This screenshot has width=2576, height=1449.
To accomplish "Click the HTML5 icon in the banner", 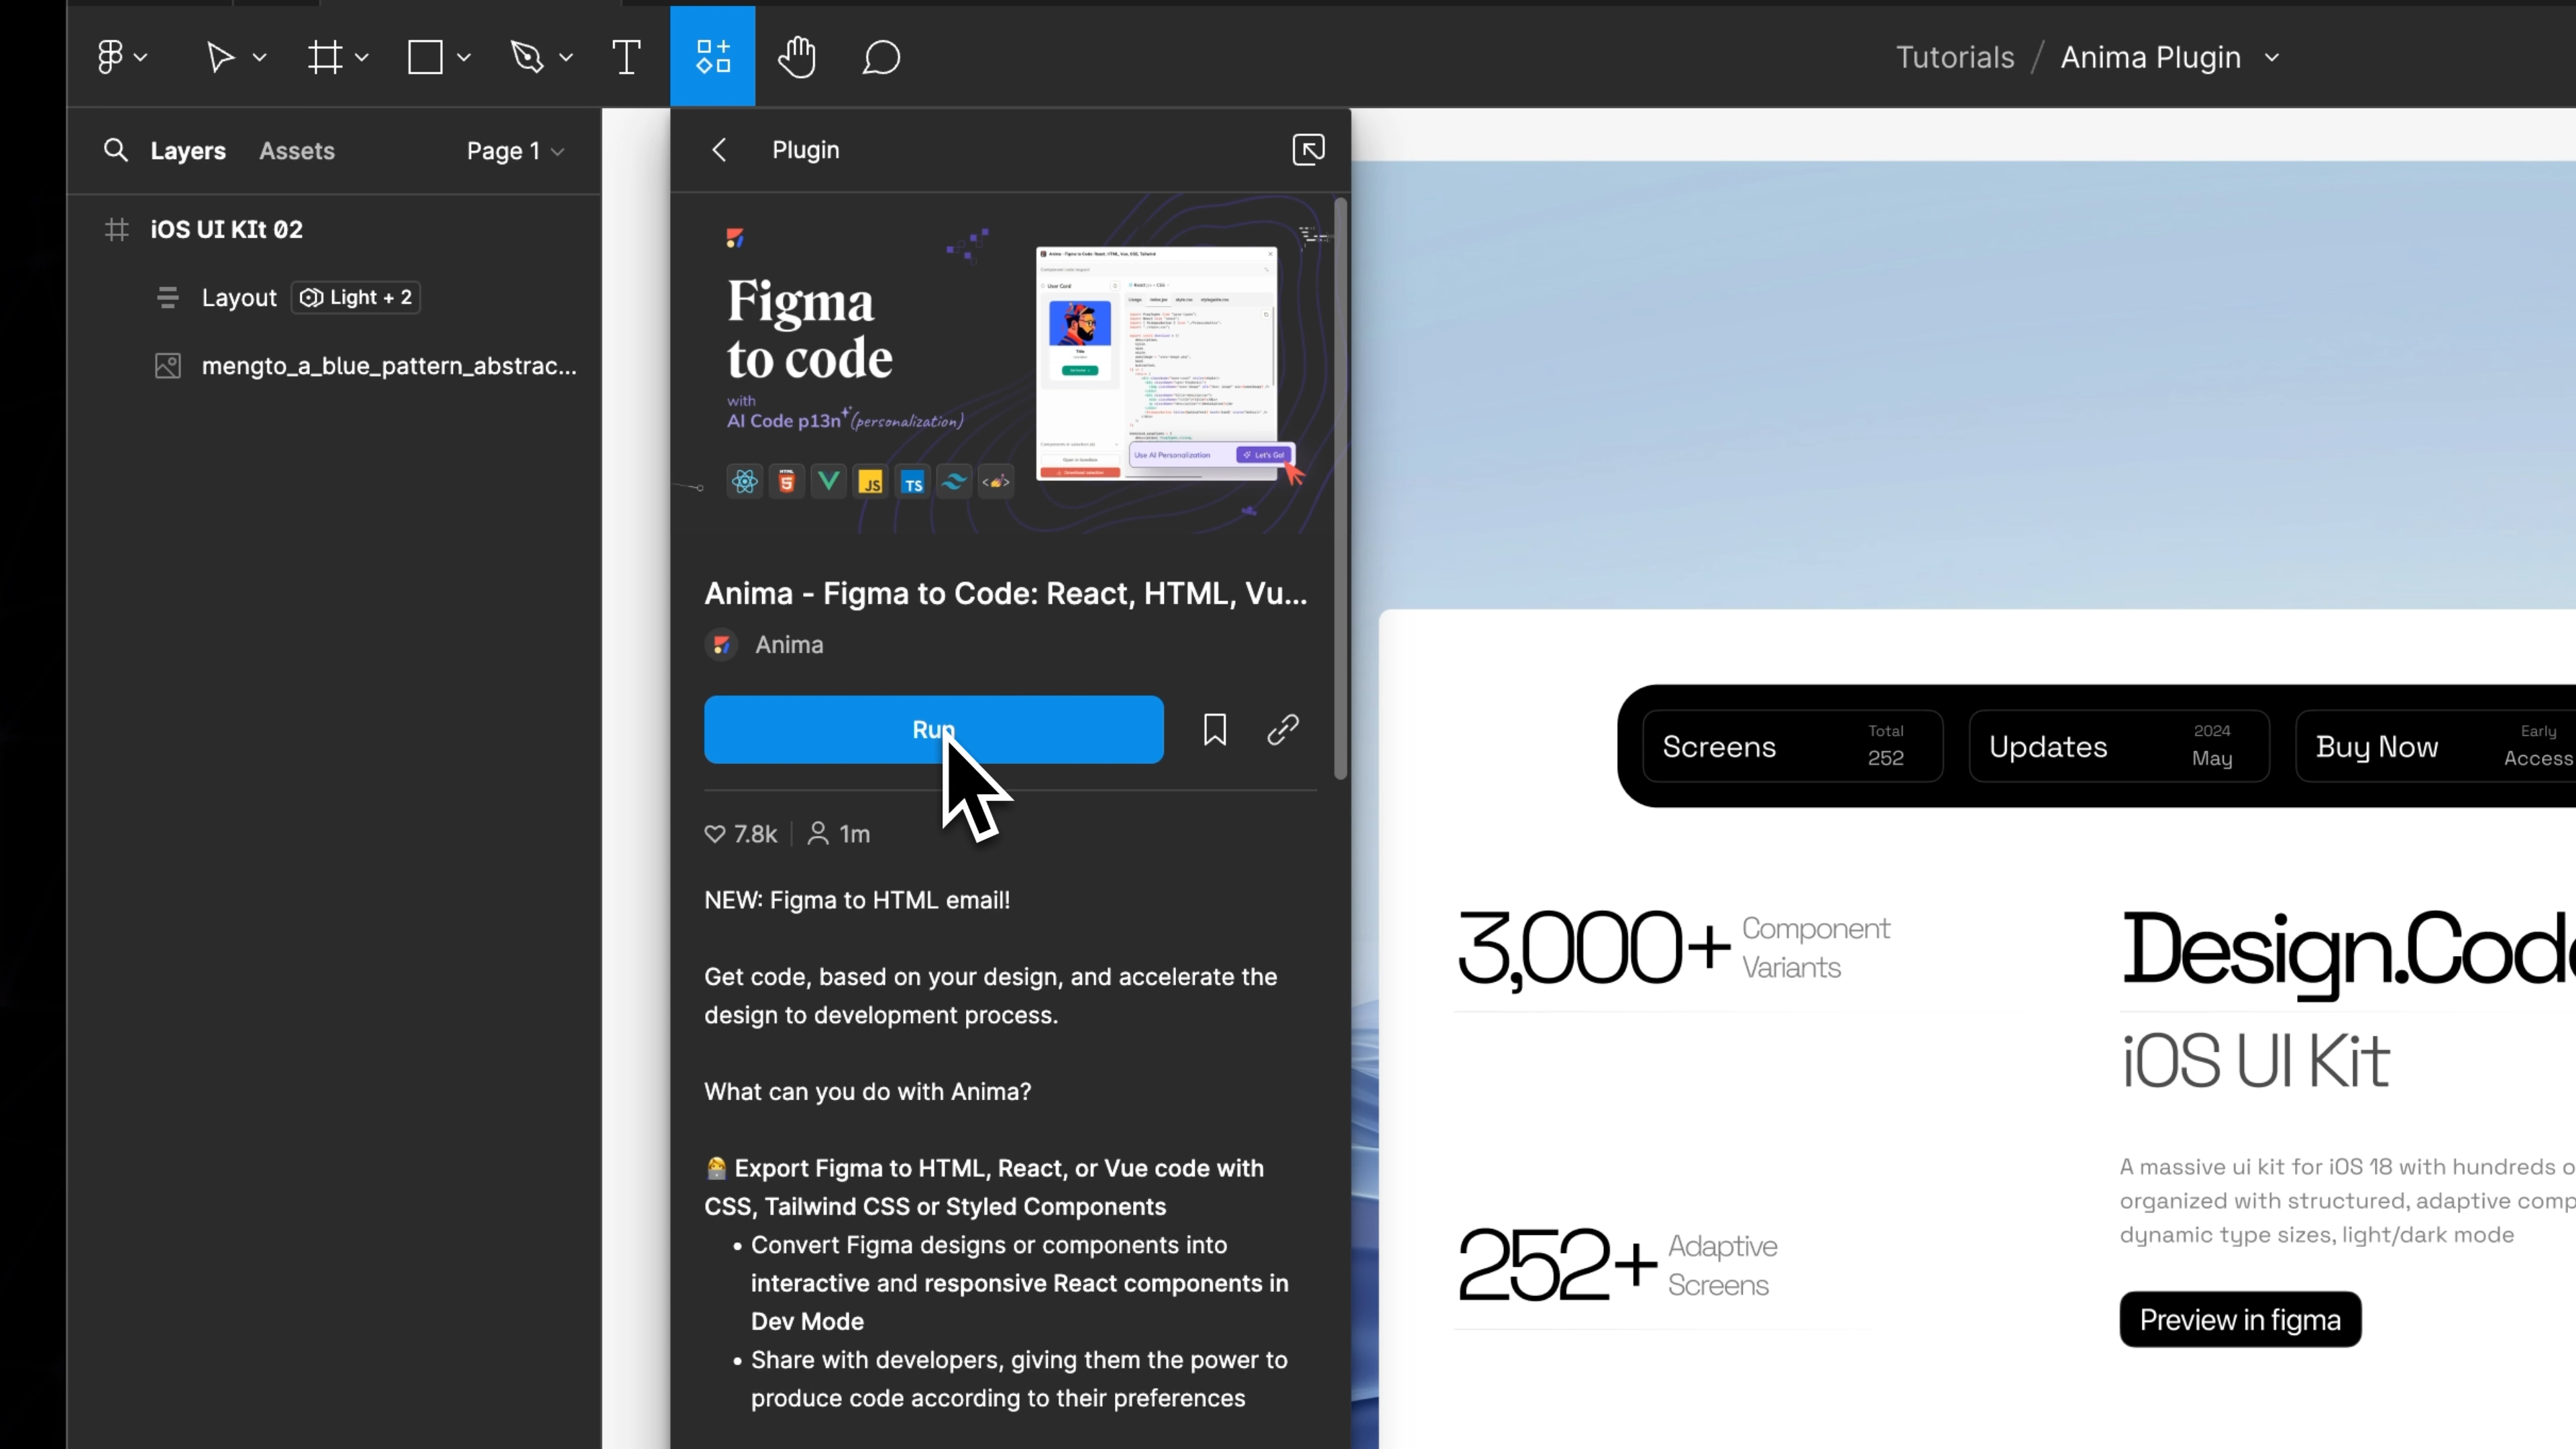I will point(786,482).
